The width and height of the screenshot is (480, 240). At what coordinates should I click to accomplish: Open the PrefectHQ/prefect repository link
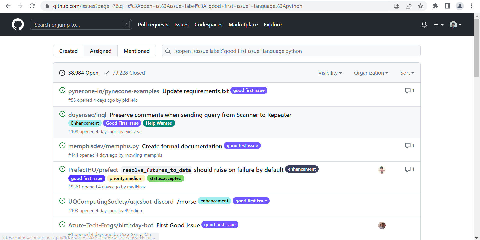[93, 170]
